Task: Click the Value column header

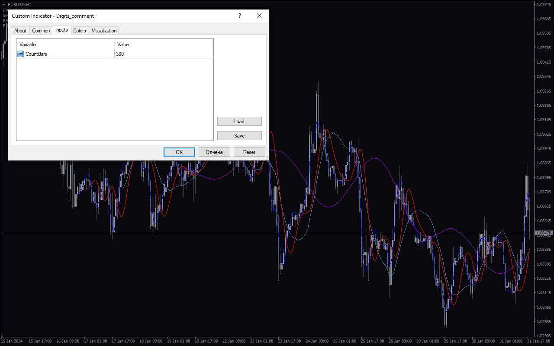Action: [164, 45]
